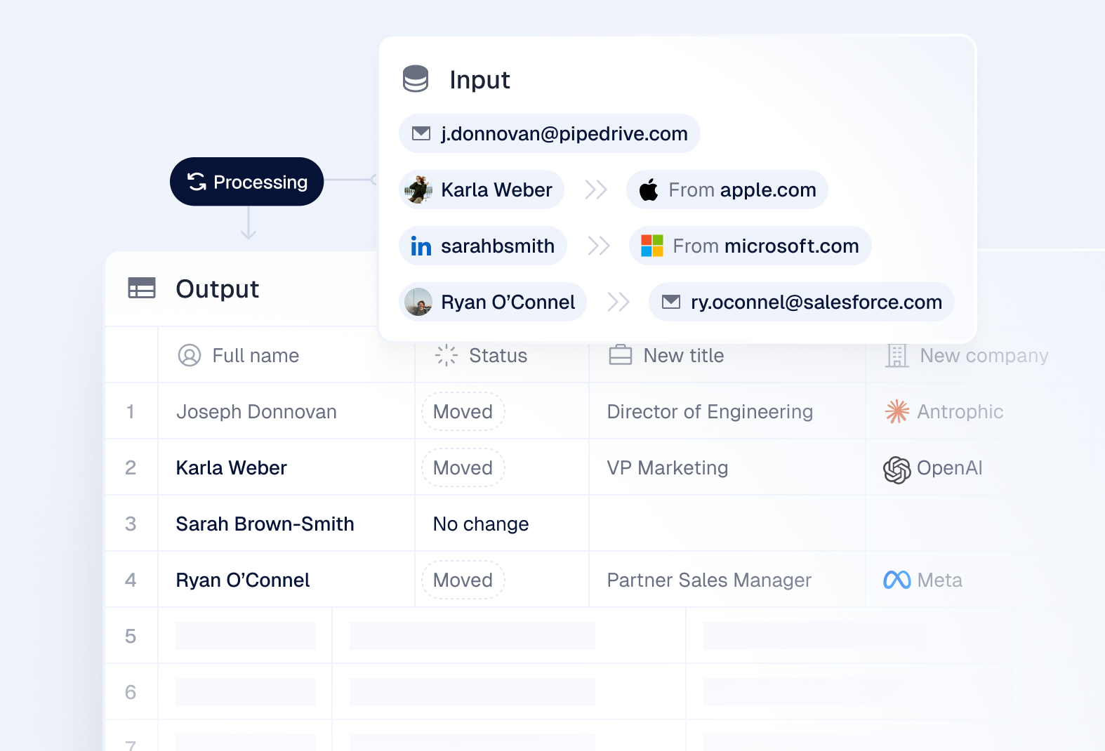
Task: Click the Processing button
Action: click(246, 182)
